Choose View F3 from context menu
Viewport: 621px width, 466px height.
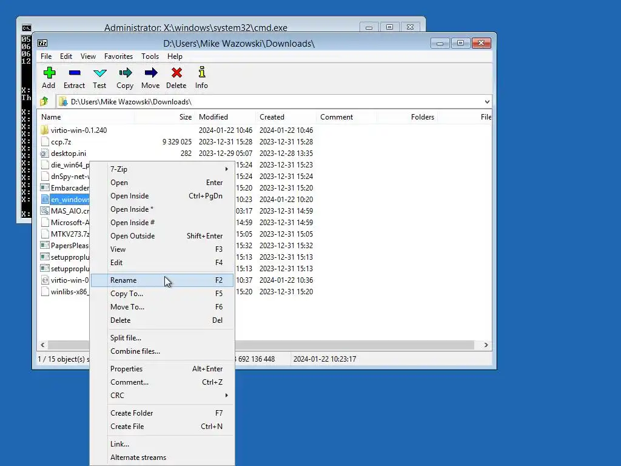click(x=163, y=249)
